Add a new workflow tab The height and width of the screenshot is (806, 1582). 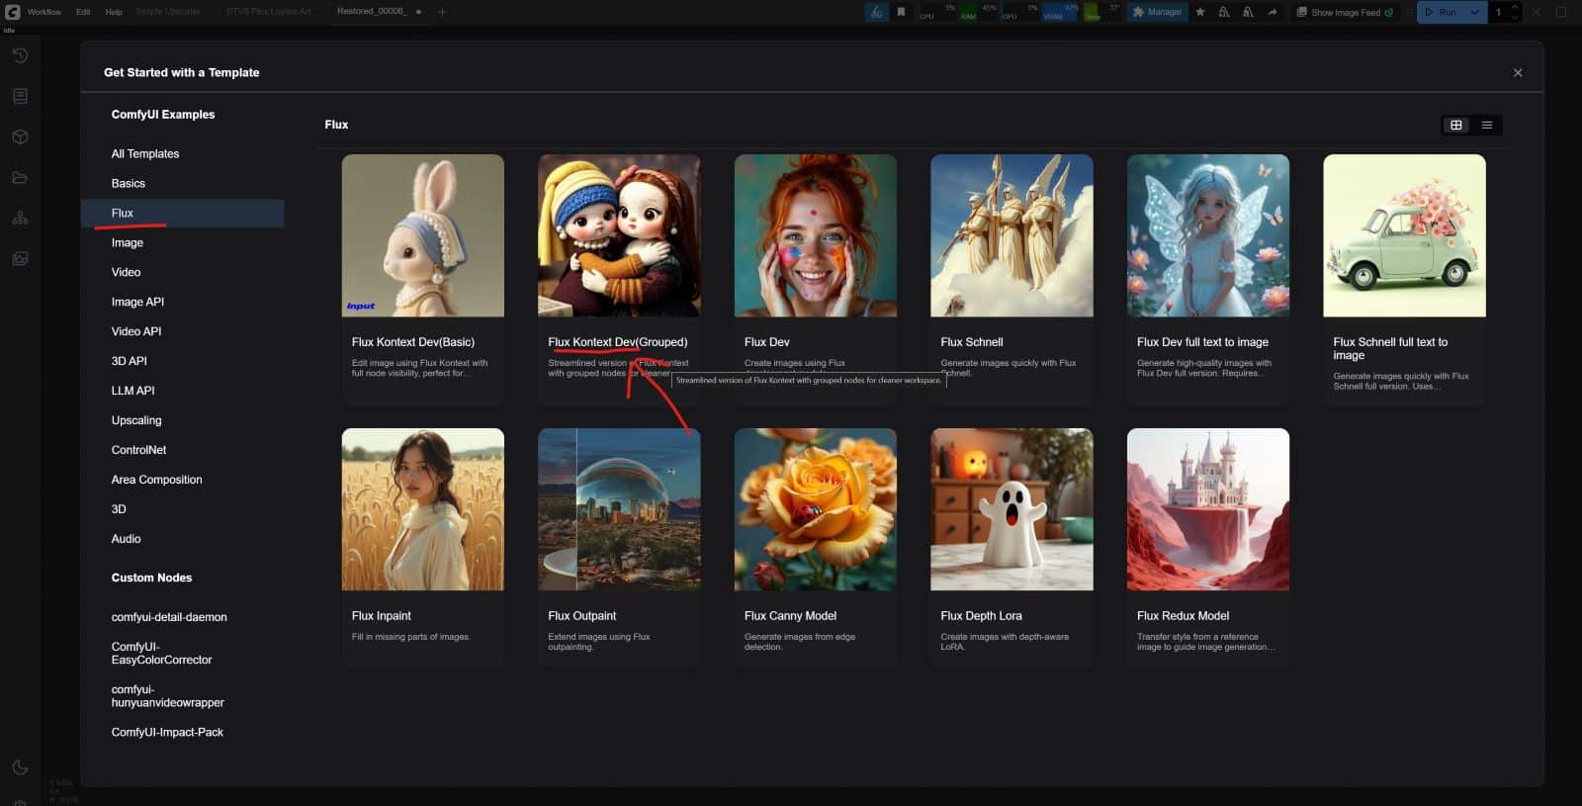click(442, 12)
